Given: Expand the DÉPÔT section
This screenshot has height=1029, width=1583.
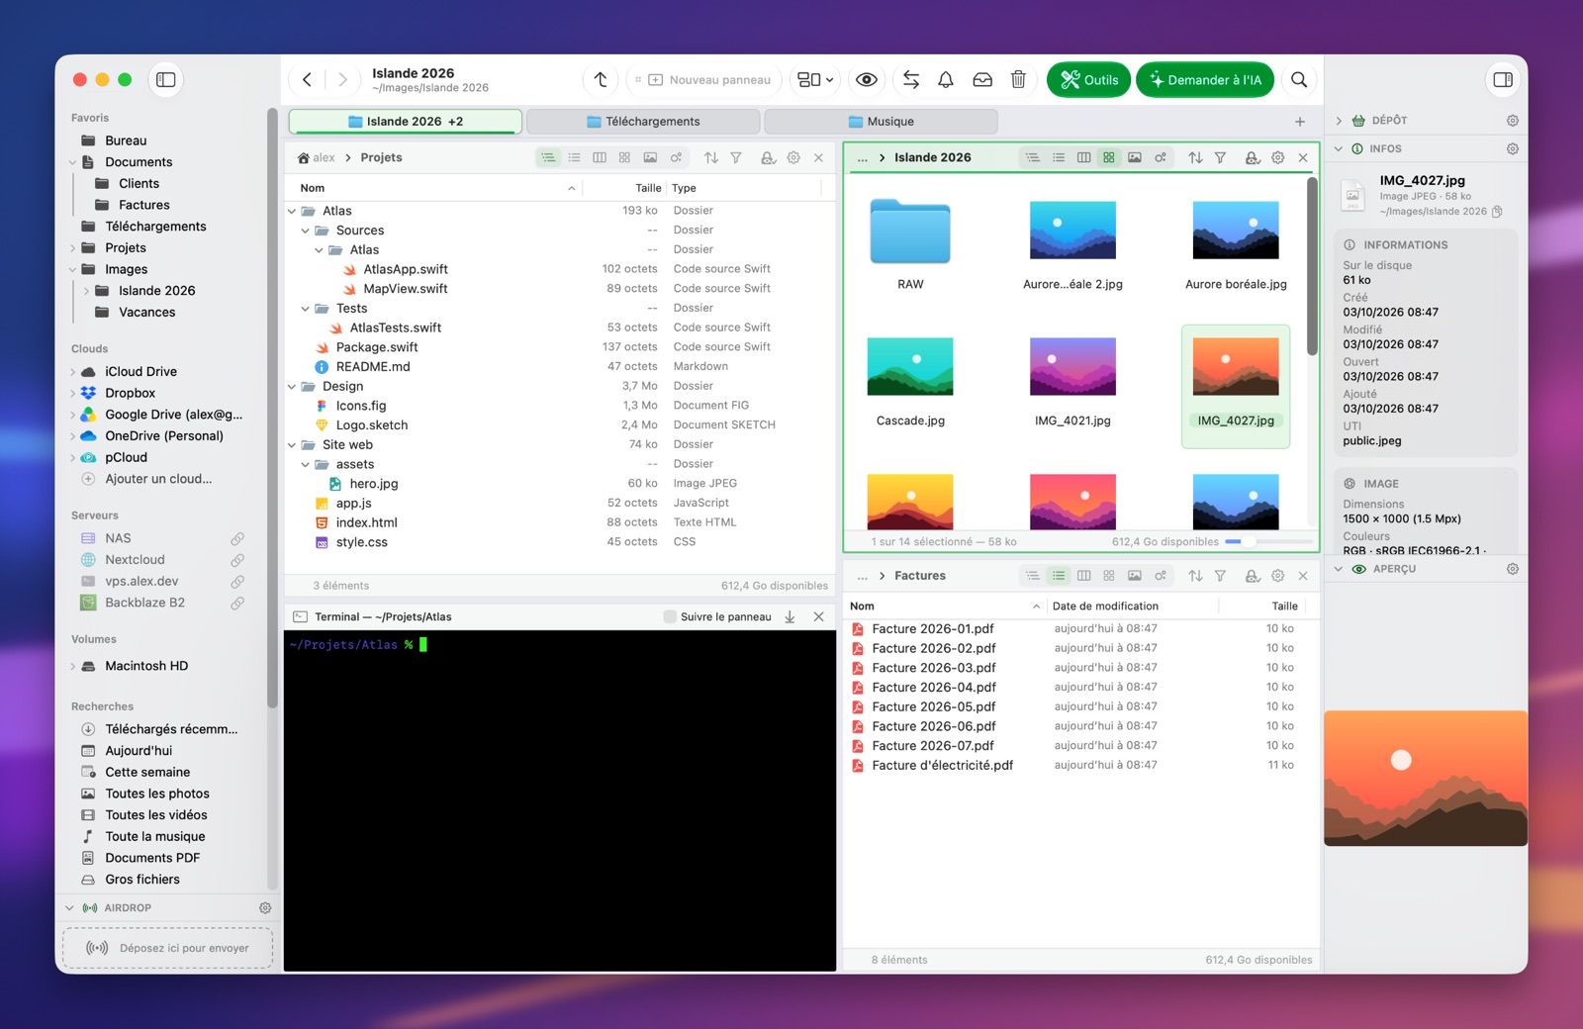Looking at the screenshot, I should coord(1339,121).
